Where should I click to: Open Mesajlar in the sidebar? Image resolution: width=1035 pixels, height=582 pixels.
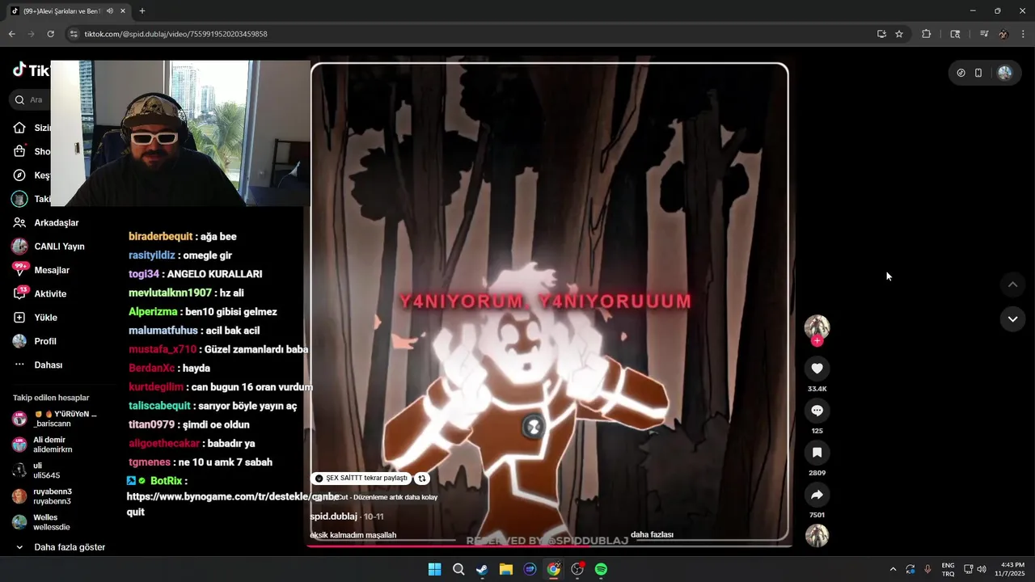(41, 270)
